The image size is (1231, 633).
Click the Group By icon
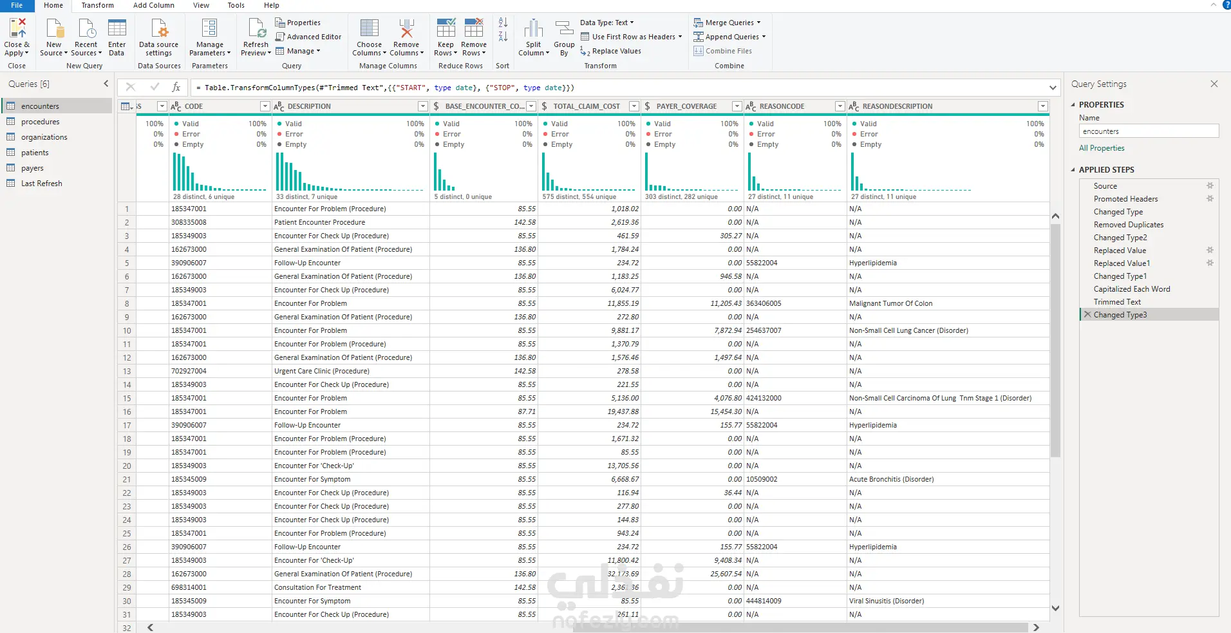tap(564, 28)
